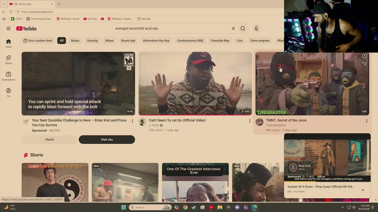Select the Contemporary R&B chip
Screen dimensions: 378x212
pyautogui.click(x=190, y=41)
